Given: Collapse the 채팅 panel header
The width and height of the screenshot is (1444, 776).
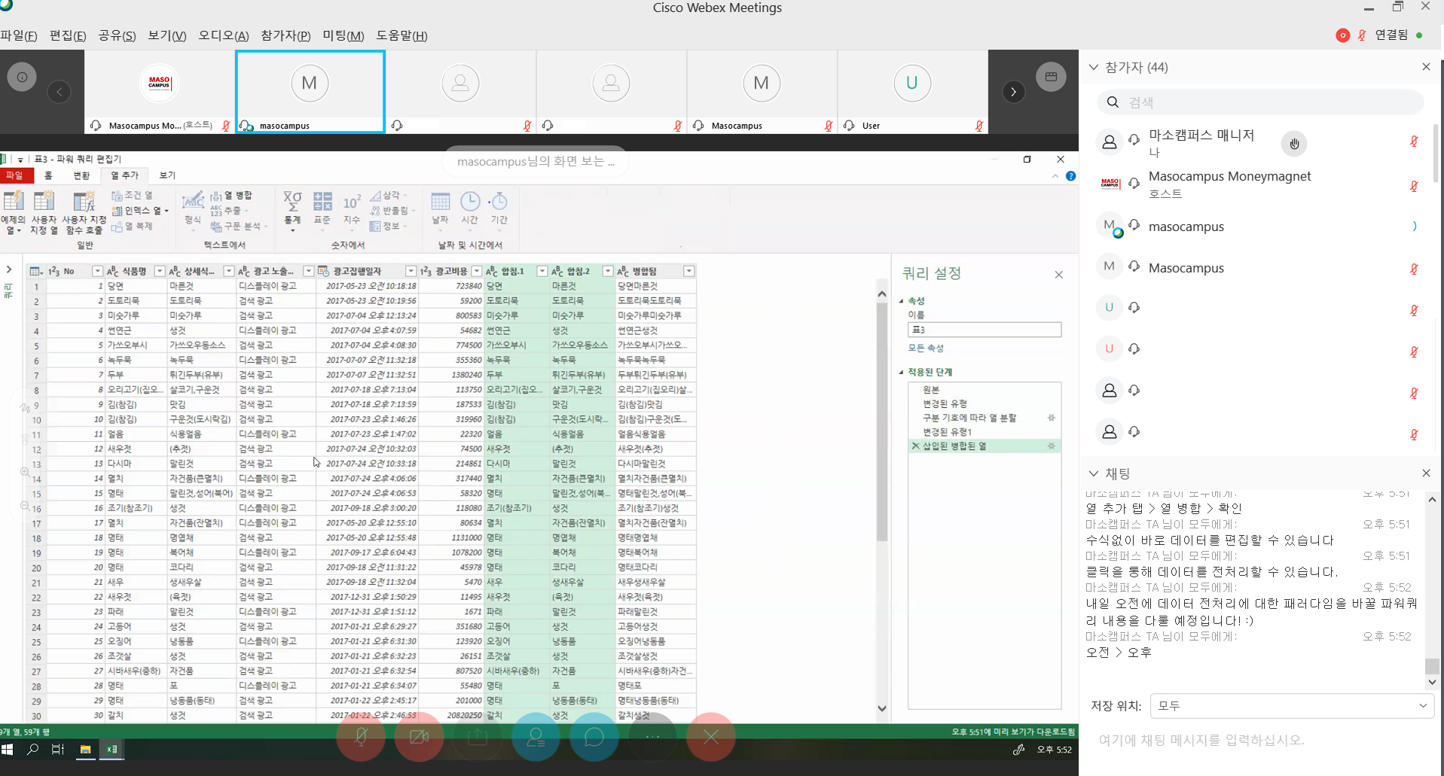Looking at the screenshot, I should [1094, 473].
